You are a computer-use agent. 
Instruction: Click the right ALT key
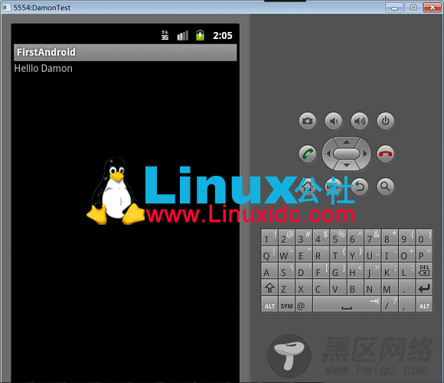[424, 304]
